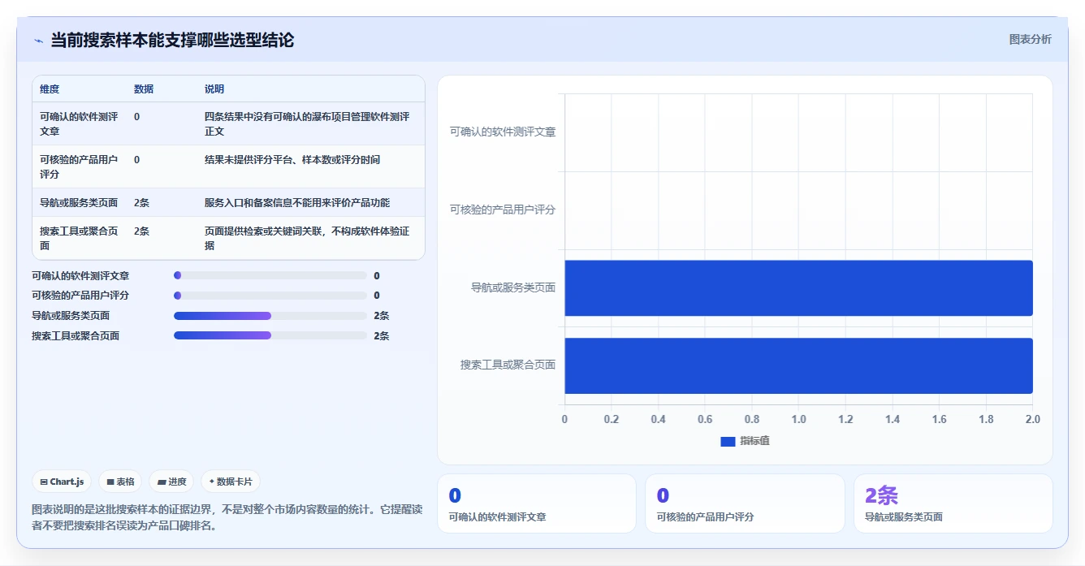Click the 导航或服务类页面 chart bar

point(798,288)
